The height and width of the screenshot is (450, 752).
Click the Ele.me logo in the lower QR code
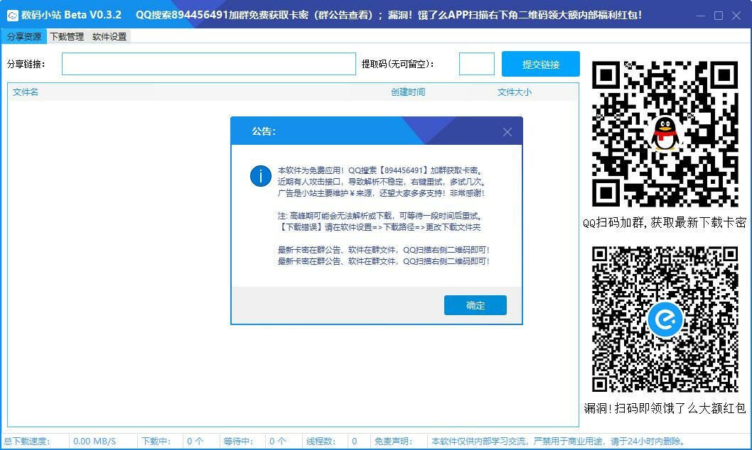coord(665,320)
